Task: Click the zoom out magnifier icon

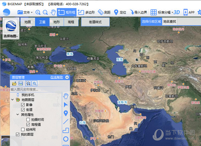Action: [45, 12]
